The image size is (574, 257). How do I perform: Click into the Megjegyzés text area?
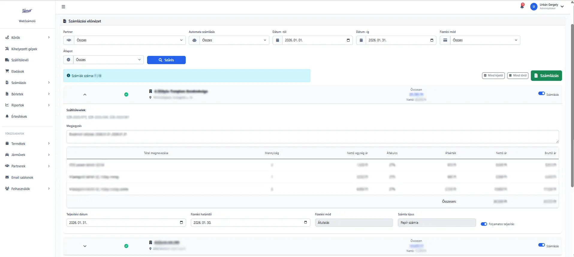tap(312, 137)
